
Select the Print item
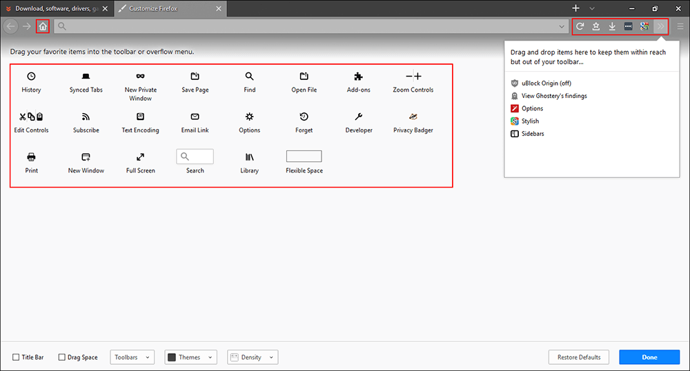pos(31,163)
